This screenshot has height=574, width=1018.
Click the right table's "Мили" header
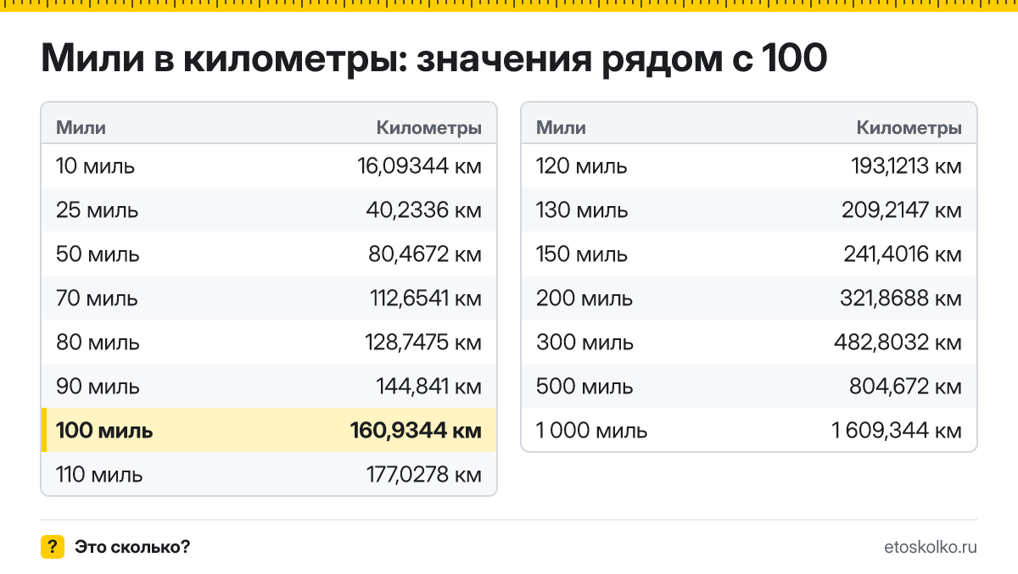click(x=561, y=128)
